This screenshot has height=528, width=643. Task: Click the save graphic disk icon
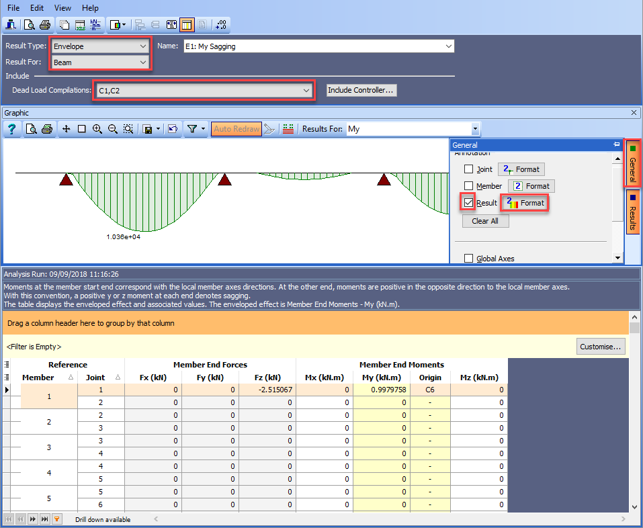pyautogui.click(x=148, y=129)
